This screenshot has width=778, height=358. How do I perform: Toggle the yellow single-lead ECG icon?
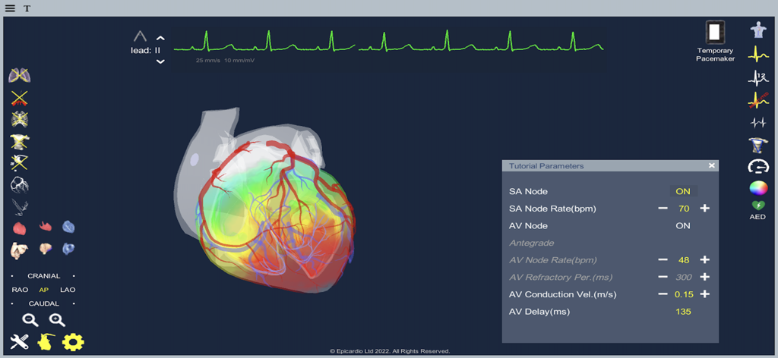coord(758,54)
